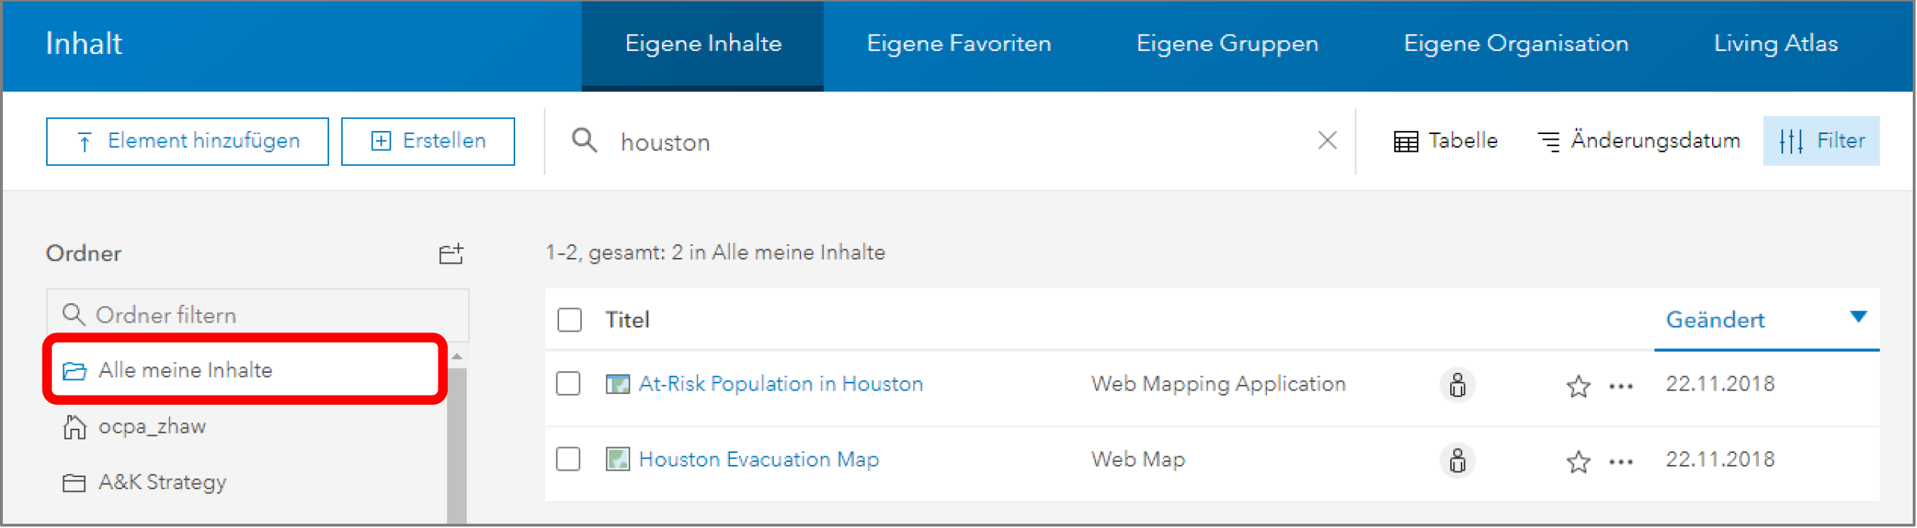Check the At-Risk Population in Houston checkbox
The image size is (1917, 528).
tap(568, 384)
